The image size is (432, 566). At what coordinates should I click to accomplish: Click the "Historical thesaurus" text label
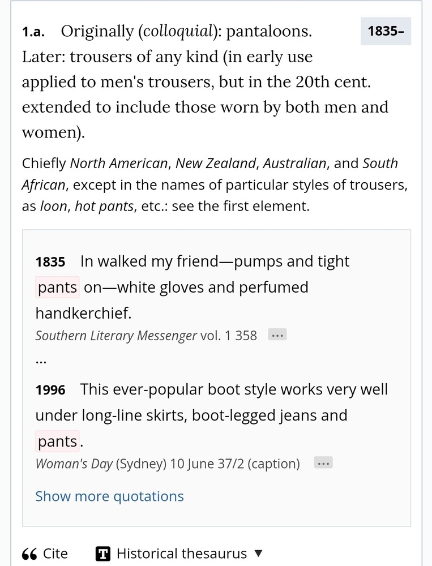(182, 554)
